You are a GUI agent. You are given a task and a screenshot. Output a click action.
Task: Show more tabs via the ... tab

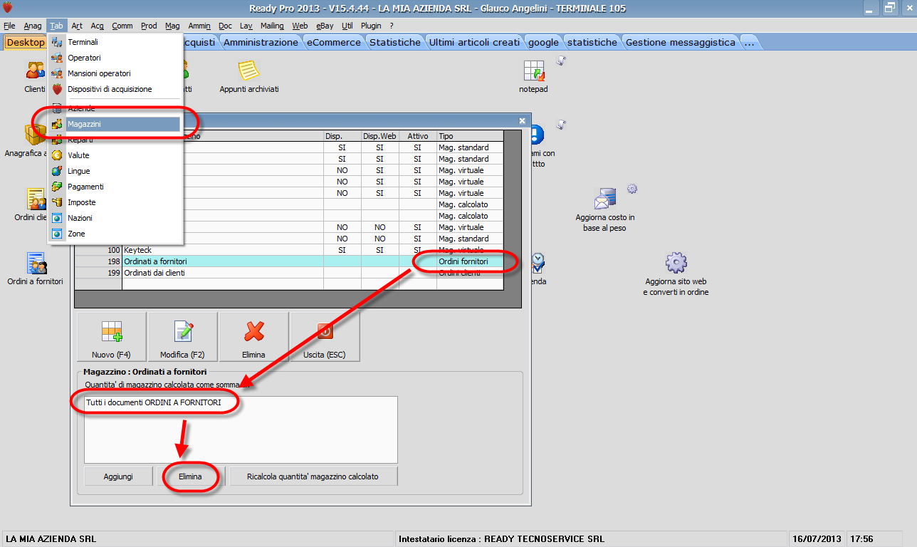(749, 42)
